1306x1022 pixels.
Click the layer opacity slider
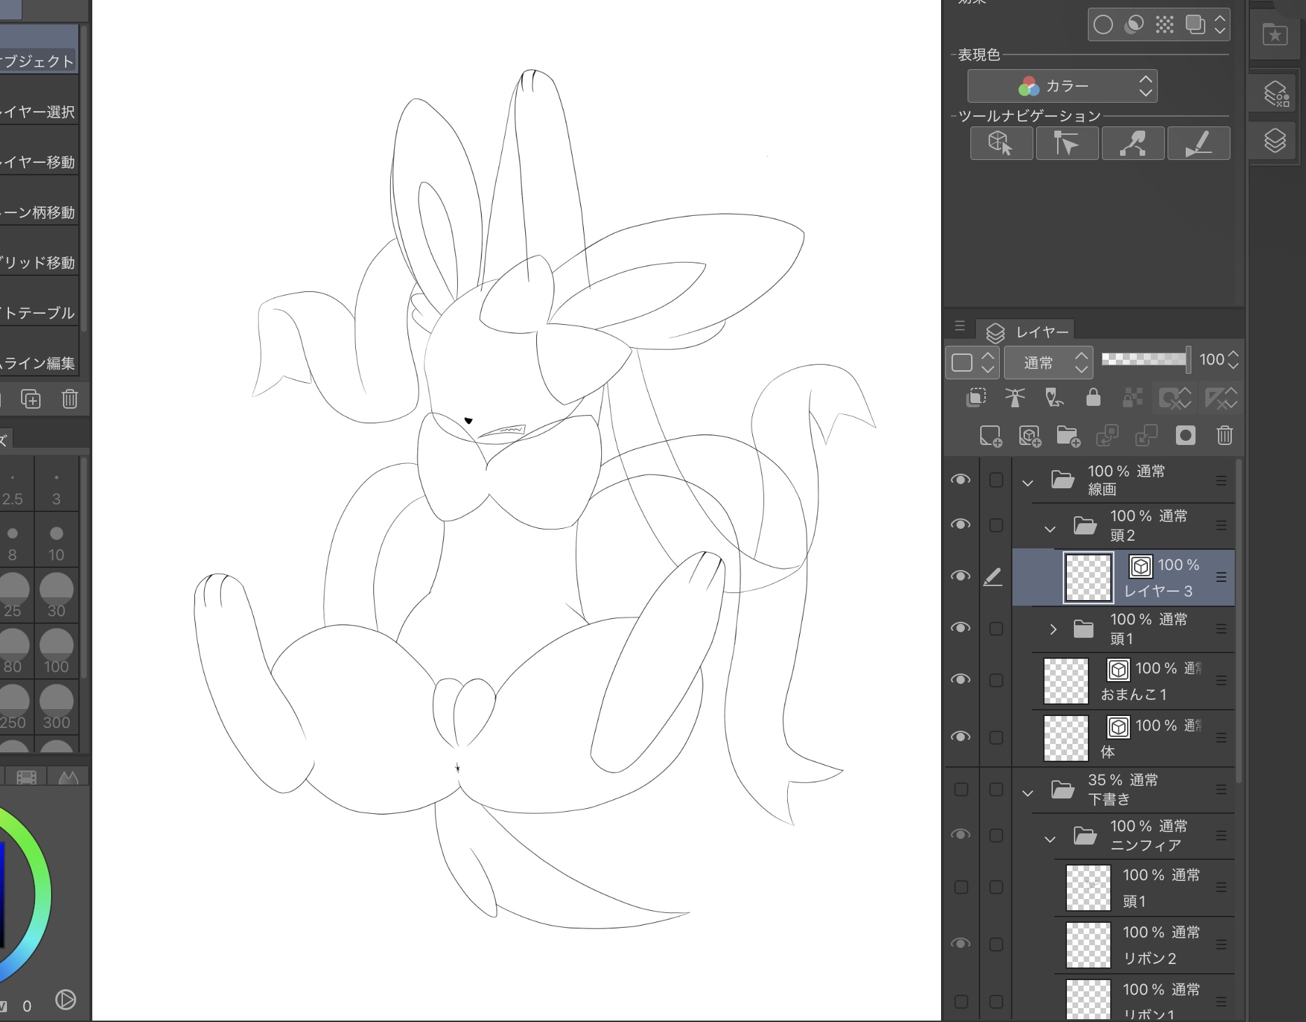(x=1144, y=360)
